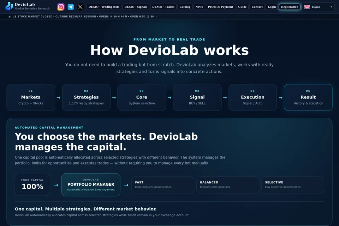Select the 04 Signal step card
The height and width of the screenshot is (226, 339).
point(197,97)
